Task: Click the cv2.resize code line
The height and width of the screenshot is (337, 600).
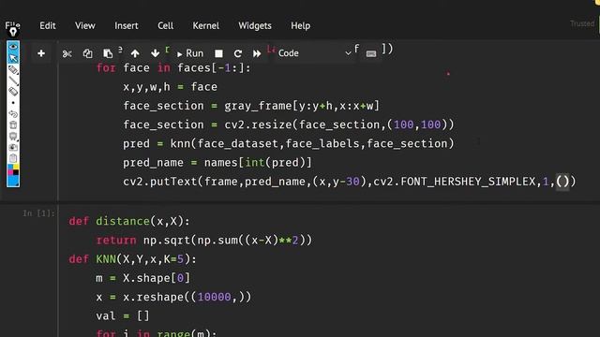Action: [288, 125]
